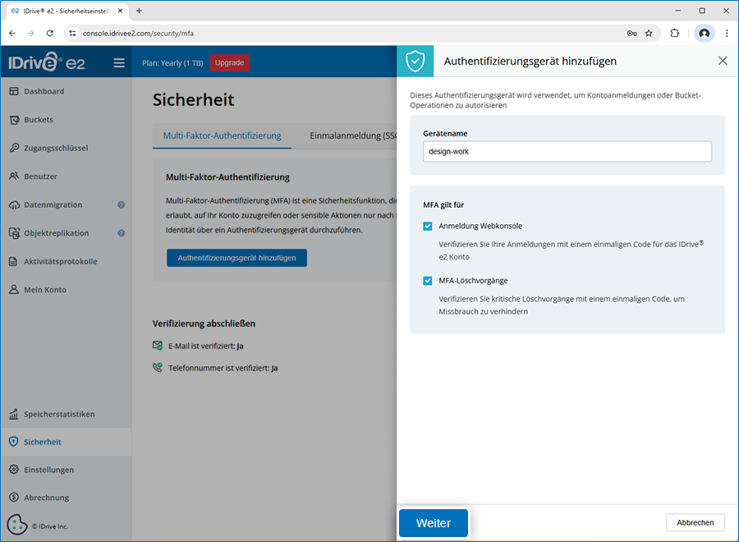This screenshot has height=542, width=739.
Task: Open Abrechnung billing icon
Action: 14,498
